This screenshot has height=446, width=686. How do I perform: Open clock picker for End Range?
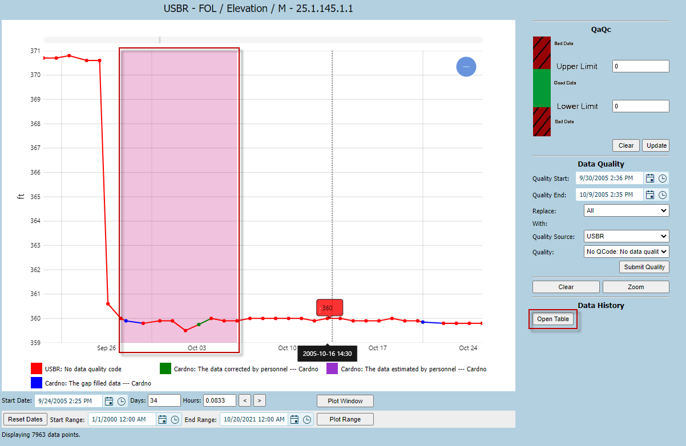click(307, 419)
